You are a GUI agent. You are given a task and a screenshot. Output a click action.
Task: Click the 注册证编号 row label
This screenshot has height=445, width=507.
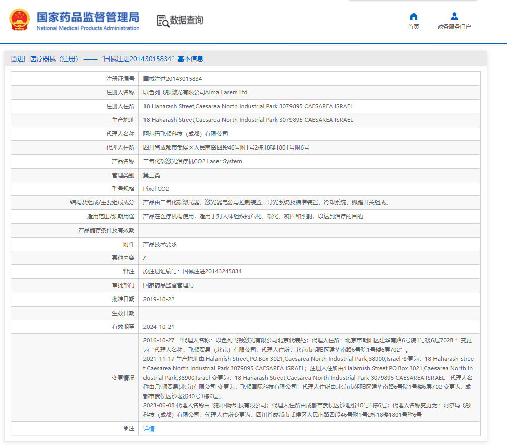click(120, 79)
